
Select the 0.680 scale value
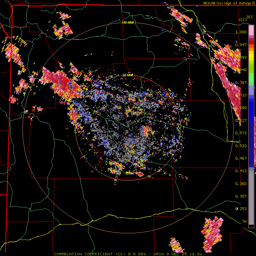click(x=241, y=108)
